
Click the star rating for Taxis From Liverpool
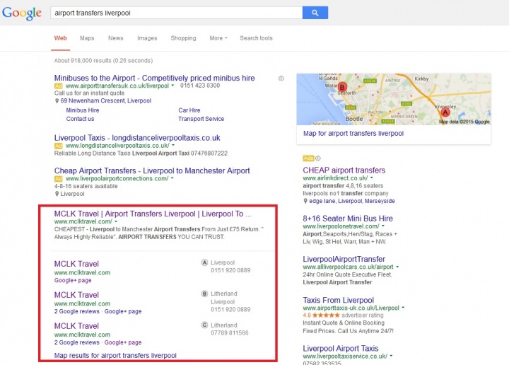tap(326, 315)
